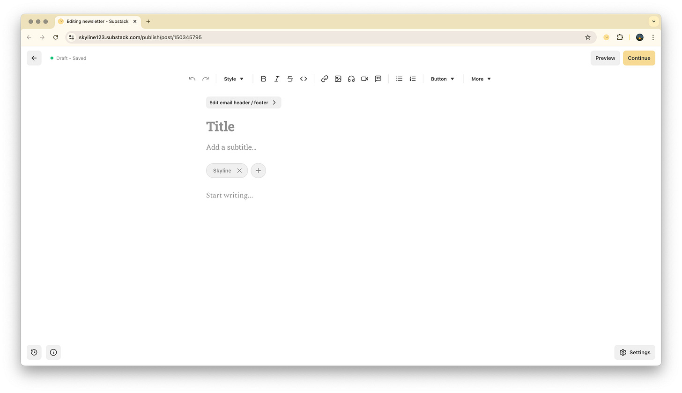Open the Chrome three-dot menu
682x393 pixels.
pyautogui.click(x=653, y=37)
